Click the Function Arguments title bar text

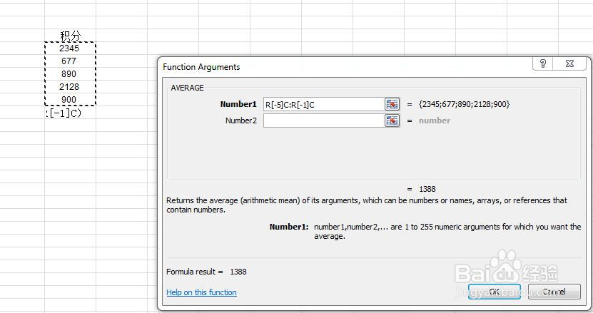[201, 67]
